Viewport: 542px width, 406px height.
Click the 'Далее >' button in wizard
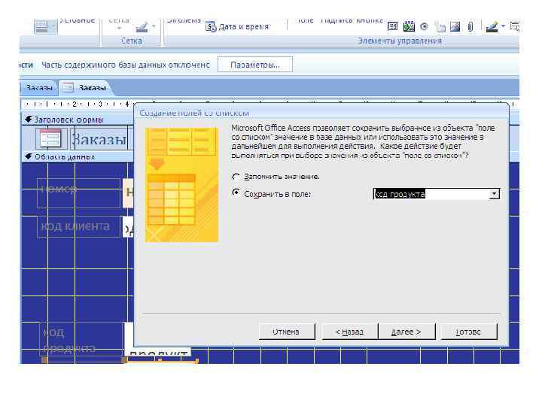406,332
